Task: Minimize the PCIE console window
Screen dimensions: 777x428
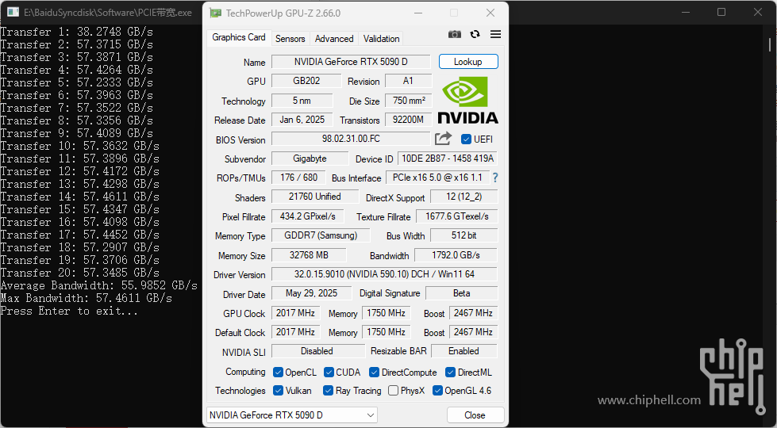Action: [685, 12]
